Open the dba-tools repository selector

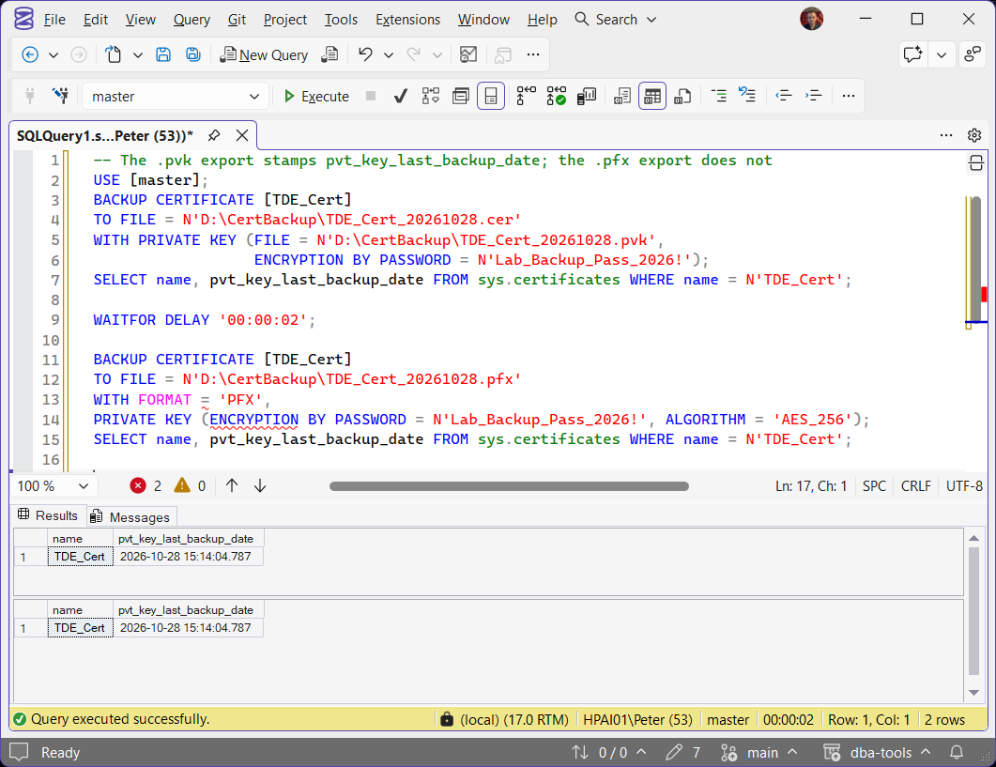877,752
